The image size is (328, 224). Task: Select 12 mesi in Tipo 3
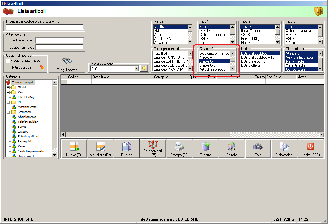pos(291,43)
